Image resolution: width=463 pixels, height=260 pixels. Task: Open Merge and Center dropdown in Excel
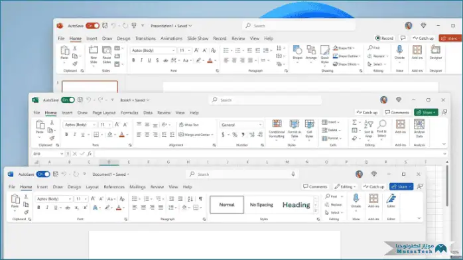[212, 135]
